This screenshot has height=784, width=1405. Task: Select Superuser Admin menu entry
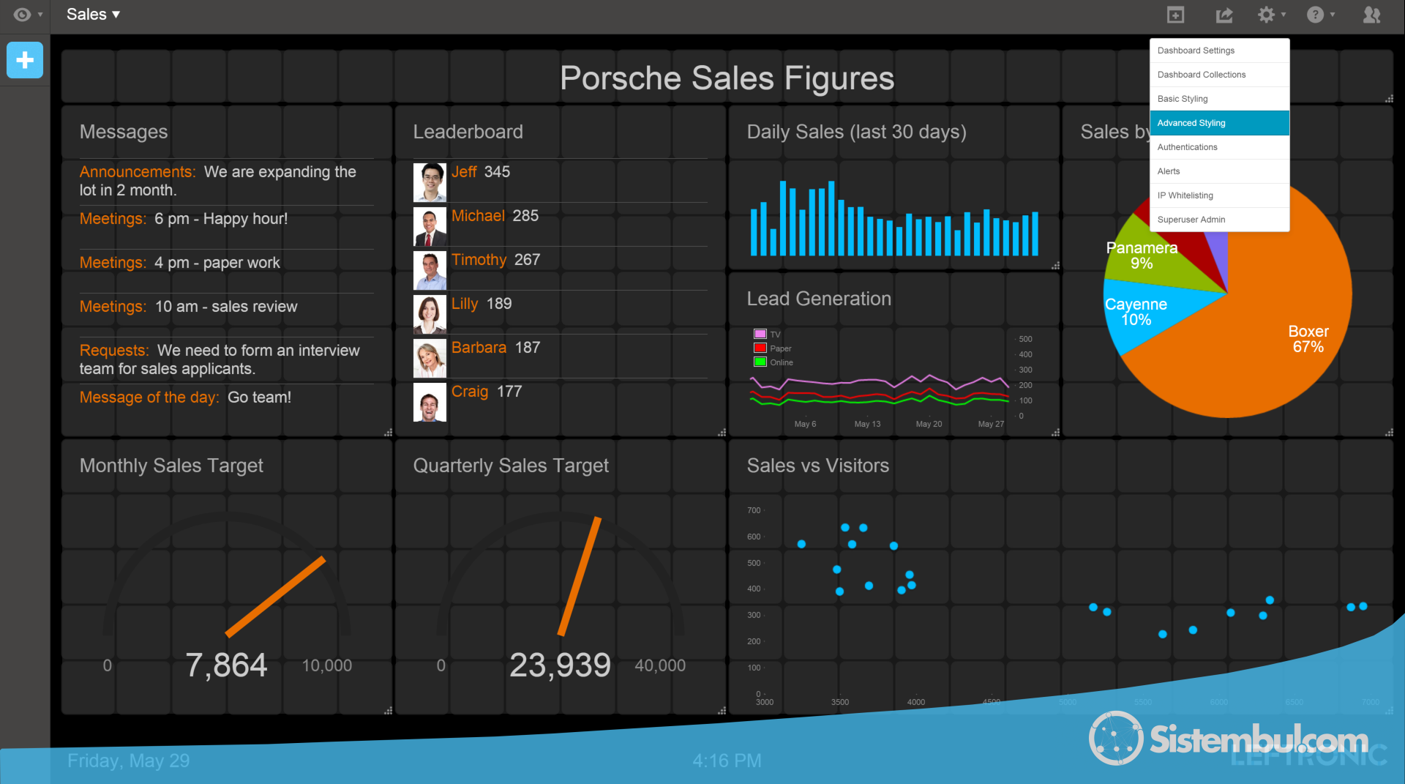1219,220
